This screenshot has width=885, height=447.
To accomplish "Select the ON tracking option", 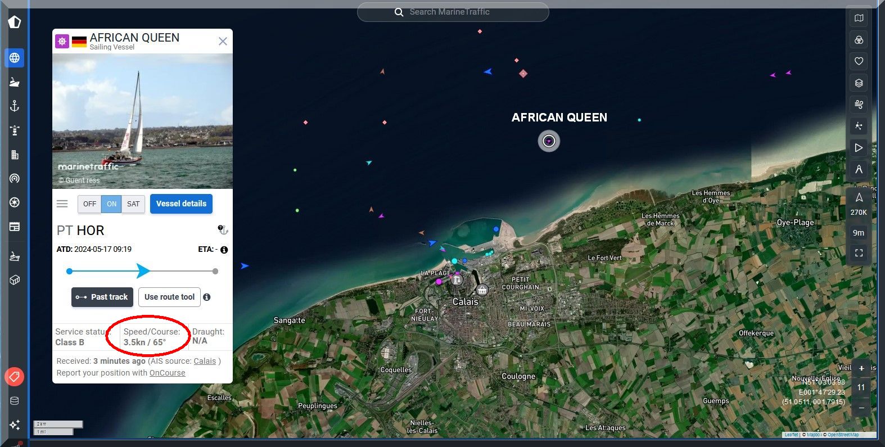I will (112, 204).
